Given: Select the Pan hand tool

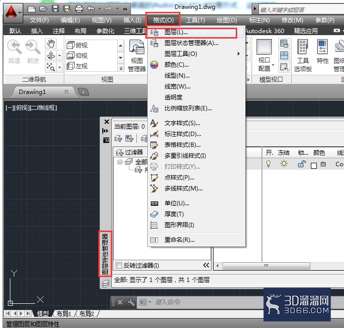Looking at the screenshot, I should 51,44.
